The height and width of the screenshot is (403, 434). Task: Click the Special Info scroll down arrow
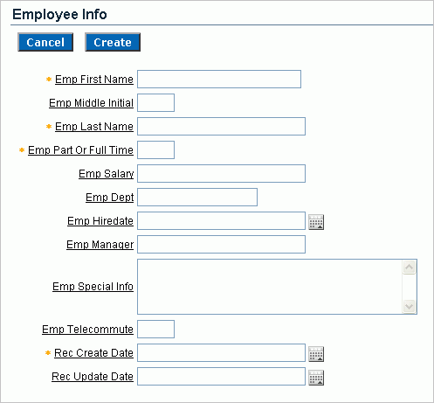coord(409,306)
